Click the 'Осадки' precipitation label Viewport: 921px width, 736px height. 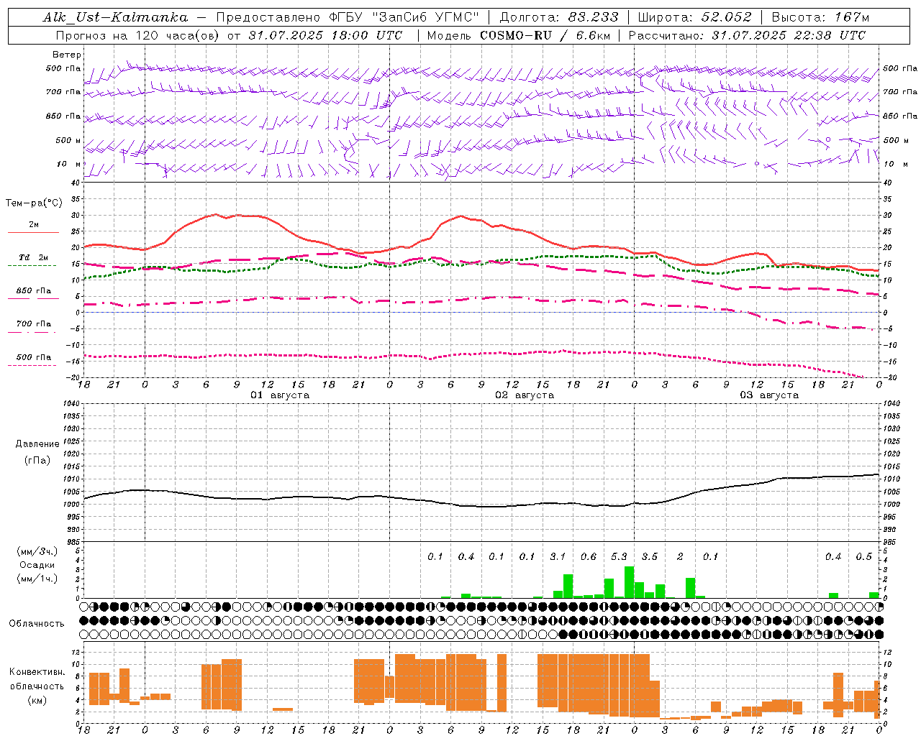(37, 565)
